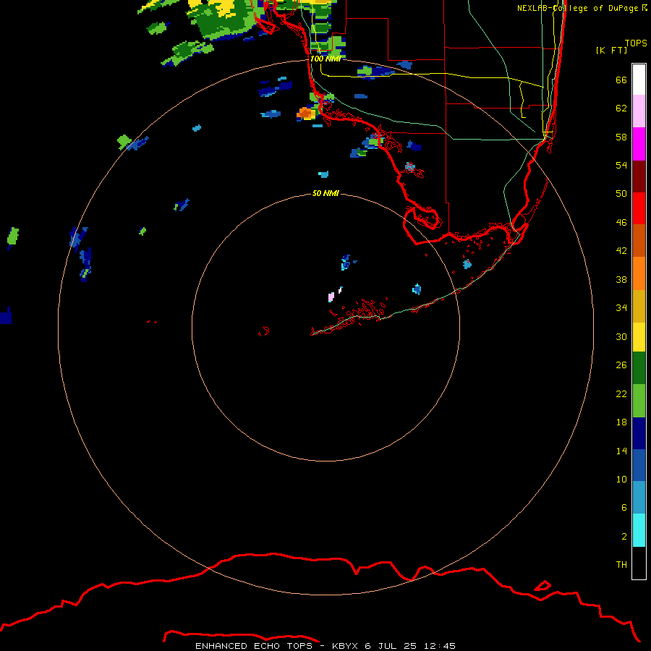
Task: Click the "30" scale value
Action: [621, 336]
